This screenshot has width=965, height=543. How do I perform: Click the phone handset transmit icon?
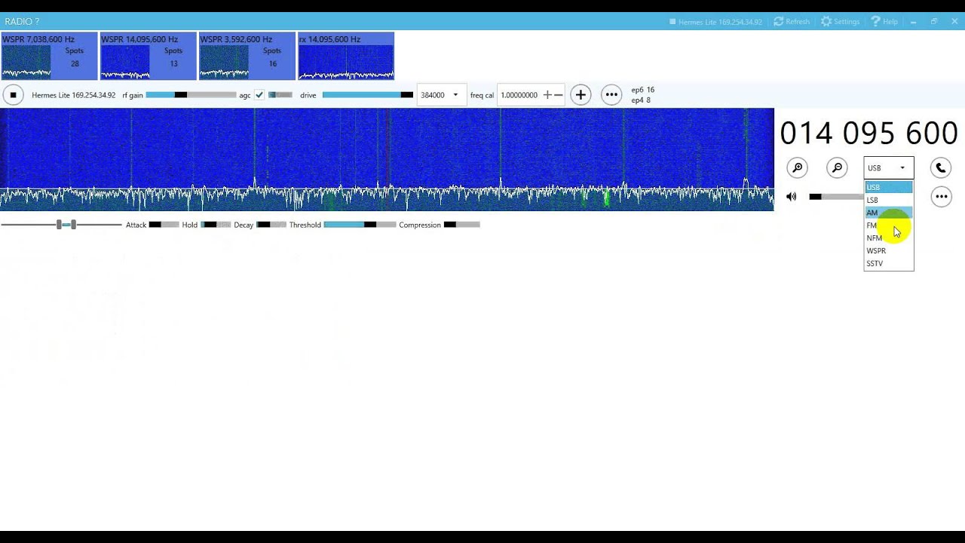click(941, 168)
